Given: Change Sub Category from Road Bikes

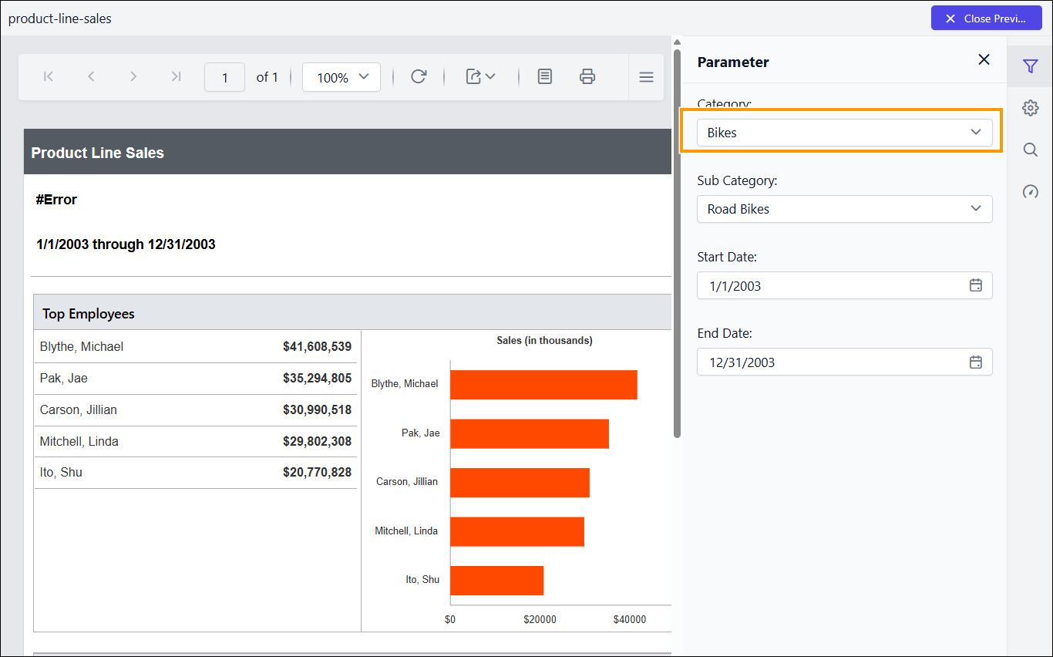Looking at the screenshot, I should (x=844, y=209).
